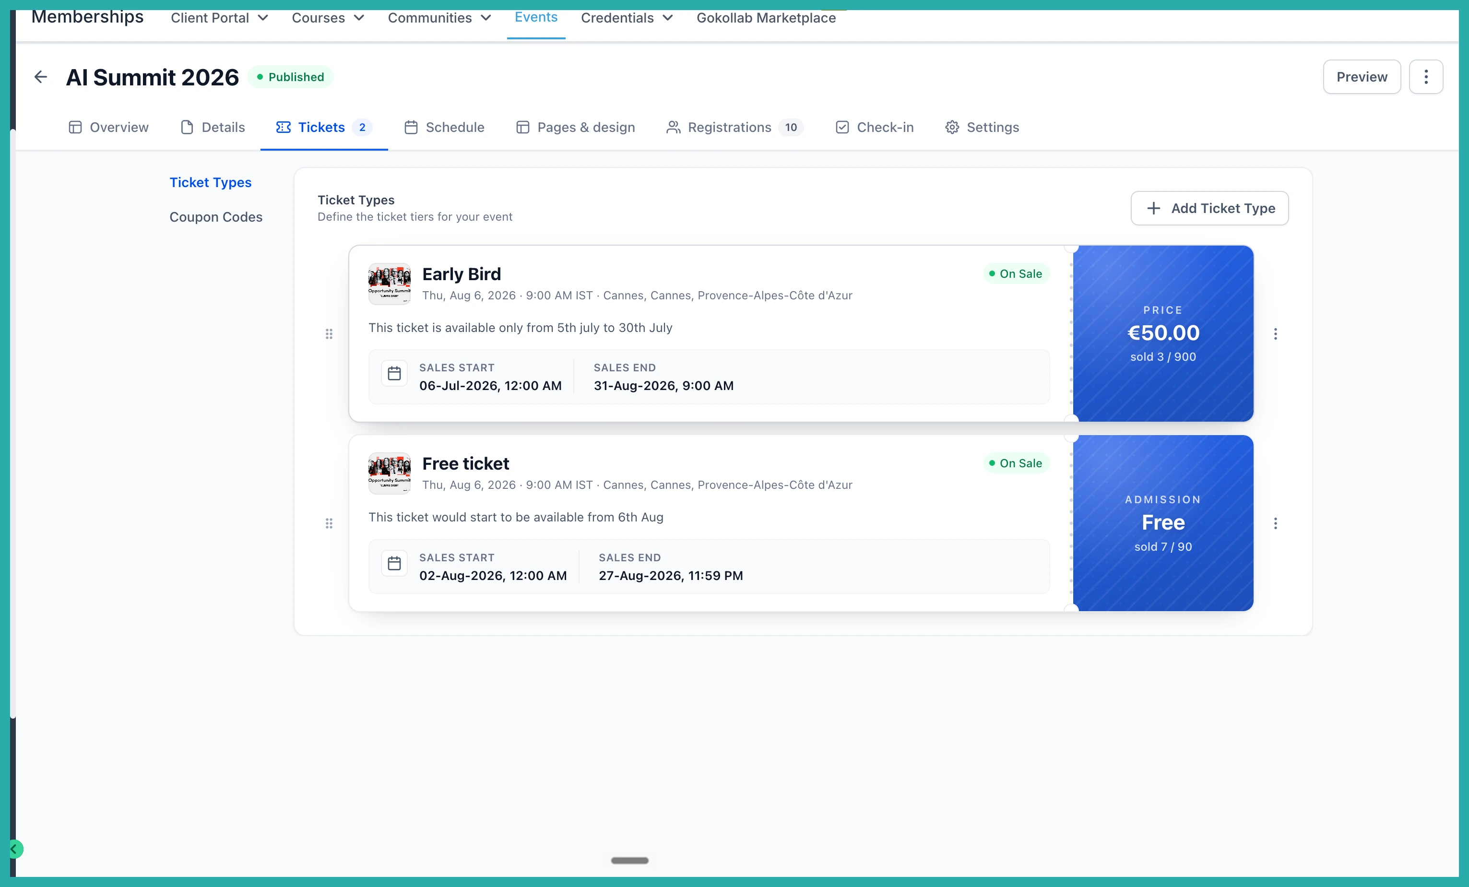Click the Published status badge

tap(290, 77)
